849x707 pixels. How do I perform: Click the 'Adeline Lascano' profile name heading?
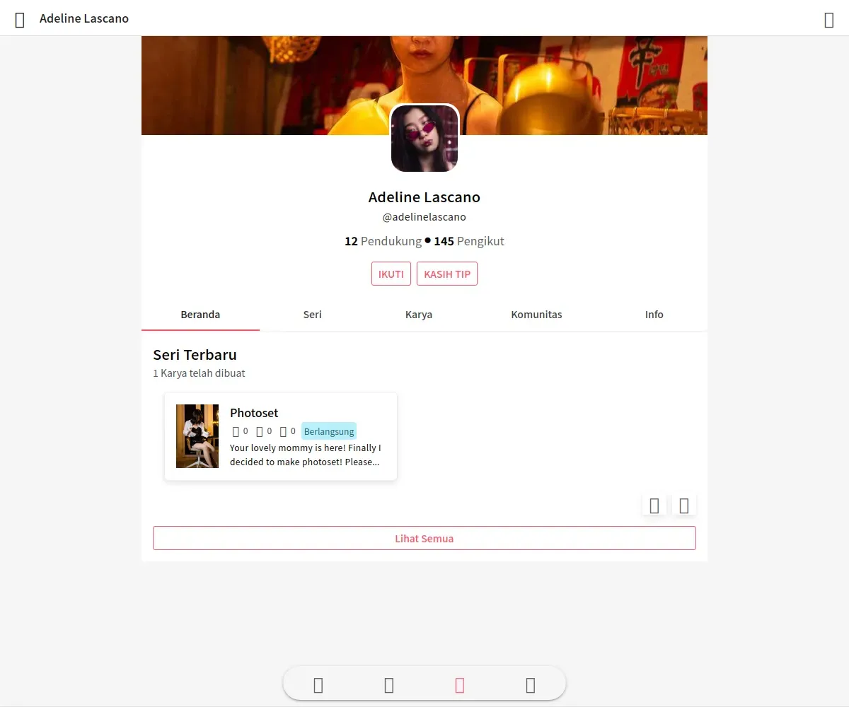click(x=424, y=197)
